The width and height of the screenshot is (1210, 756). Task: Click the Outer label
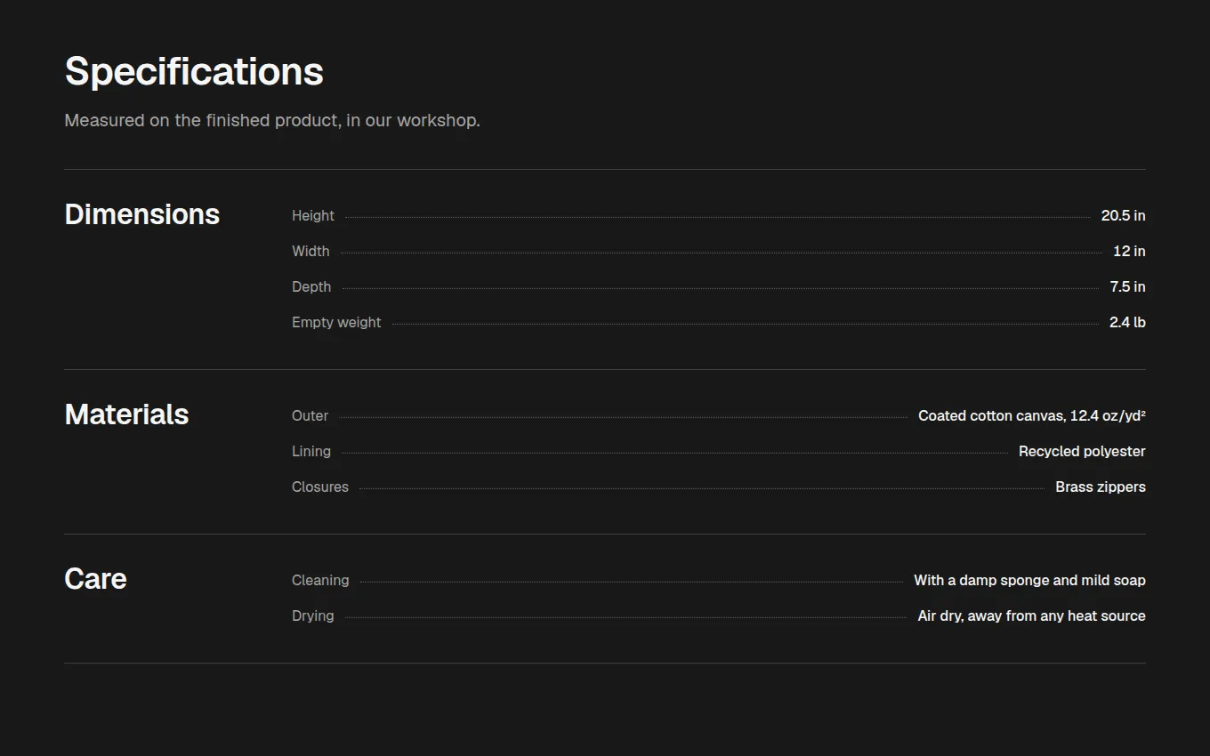point(310,415)
